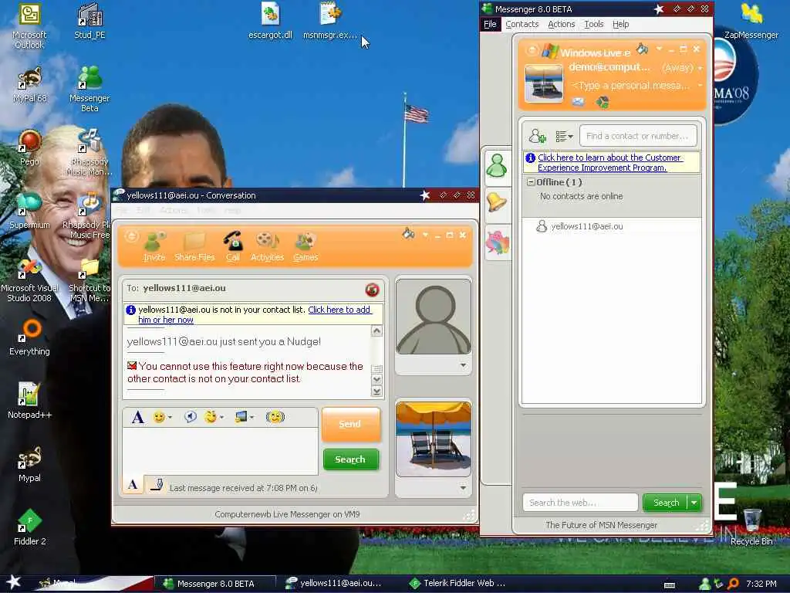This screenshot has height=593, width=790.
Task: Open contact list view options dropdown
Action: 564,136
